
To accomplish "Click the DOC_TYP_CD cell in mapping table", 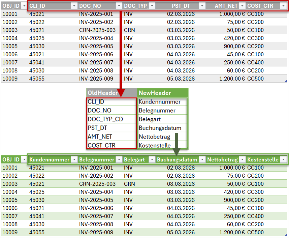I will pyautogui.click(x=111, y=119).
